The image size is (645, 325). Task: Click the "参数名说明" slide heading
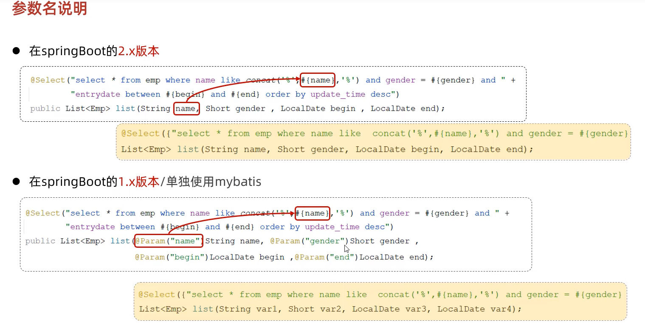(x=50, y=8)
